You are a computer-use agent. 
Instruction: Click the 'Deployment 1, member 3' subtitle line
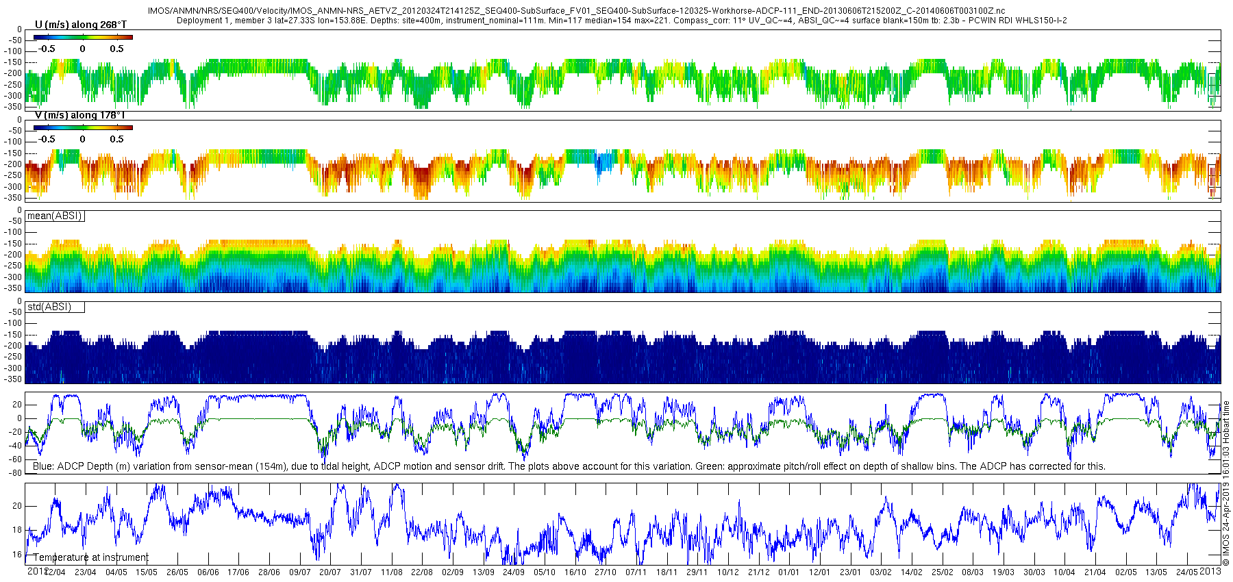coord(621,21)
